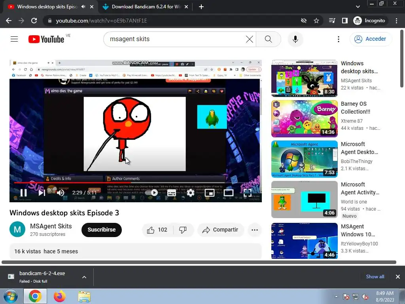Image resolution: width=405 pixels, height=304 pixels.
Task: Open Windows desktop skits 8:30 thumbnail
Action: coord(304,78)
